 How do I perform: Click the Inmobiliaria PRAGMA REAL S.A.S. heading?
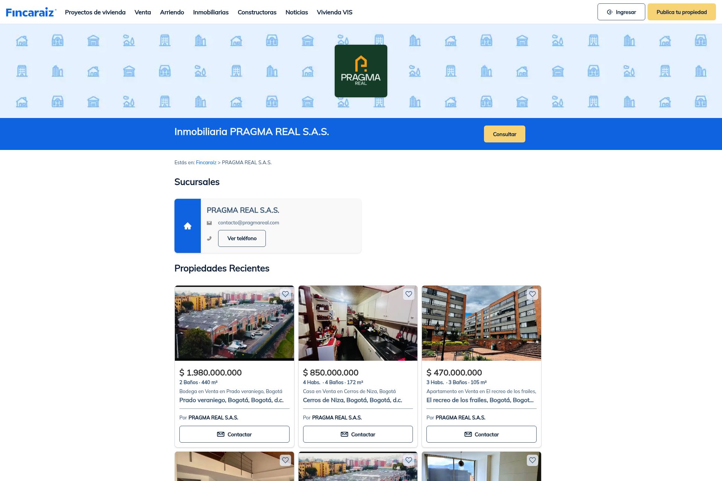point(252,132)
